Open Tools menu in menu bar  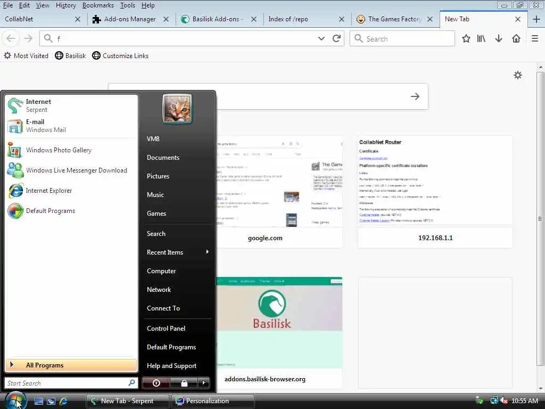pos(128,5)
